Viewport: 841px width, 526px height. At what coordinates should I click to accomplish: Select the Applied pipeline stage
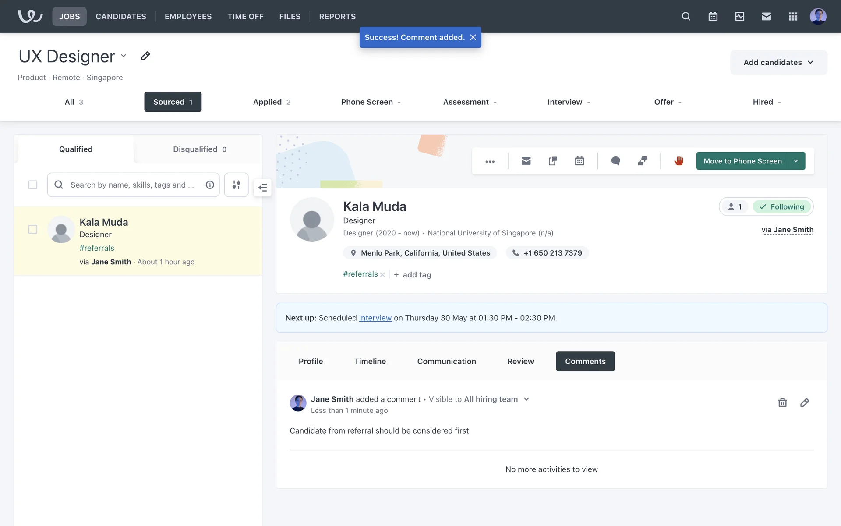[x=272, y=102]
